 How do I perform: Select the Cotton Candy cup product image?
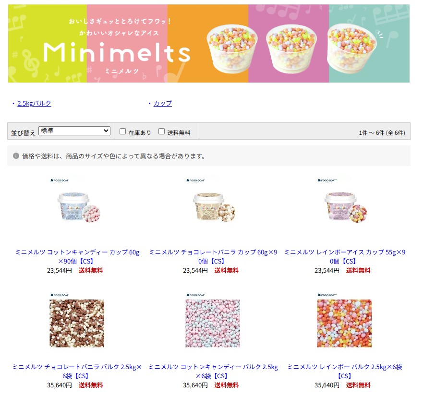(77, 205)
